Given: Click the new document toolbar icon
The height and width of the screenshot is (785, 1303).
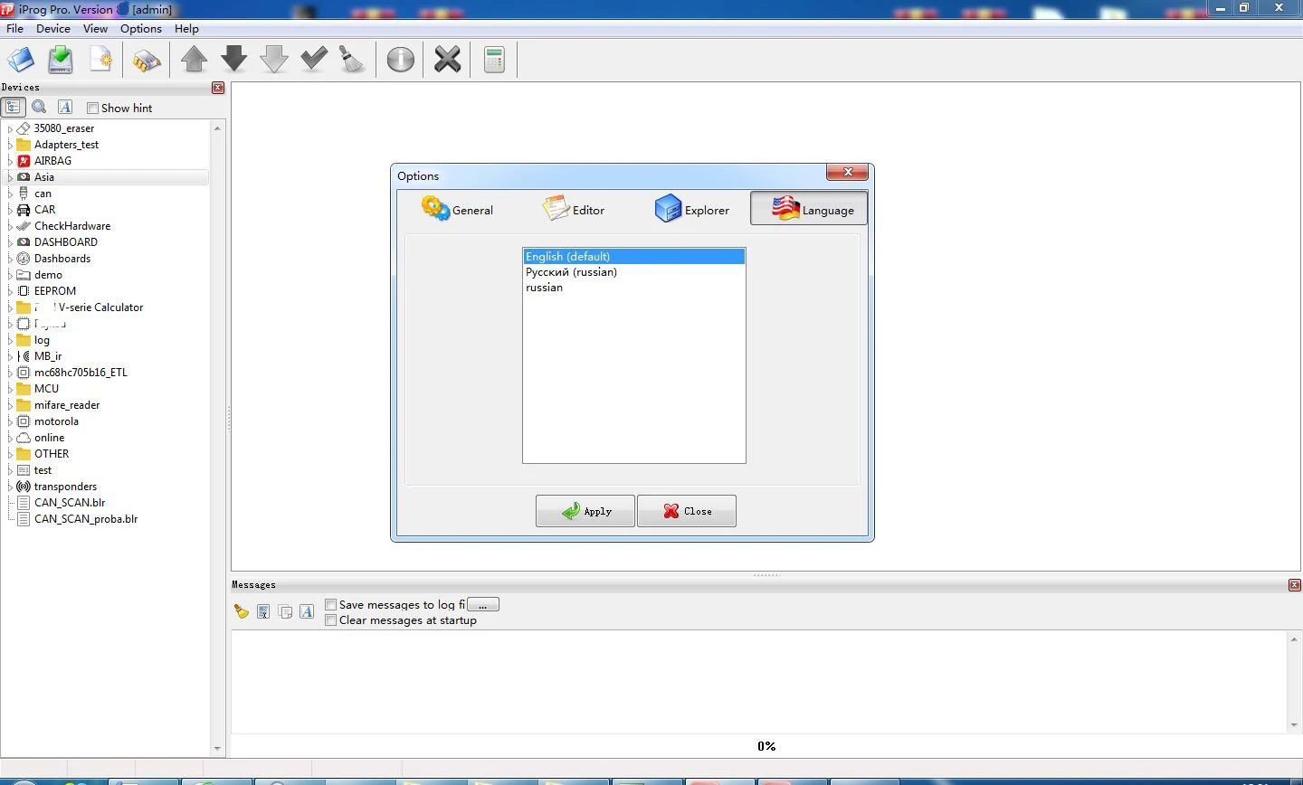Looking at the screenshot, I should (100, 60).
